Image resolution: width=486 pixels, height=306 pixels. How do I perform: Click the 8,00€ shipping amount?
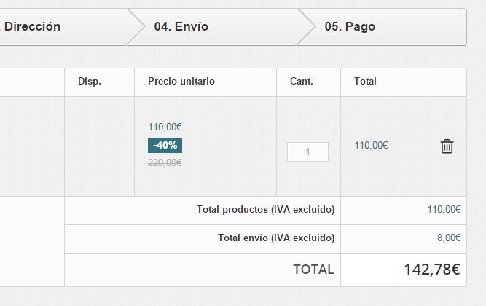click(x=449, y=238)
